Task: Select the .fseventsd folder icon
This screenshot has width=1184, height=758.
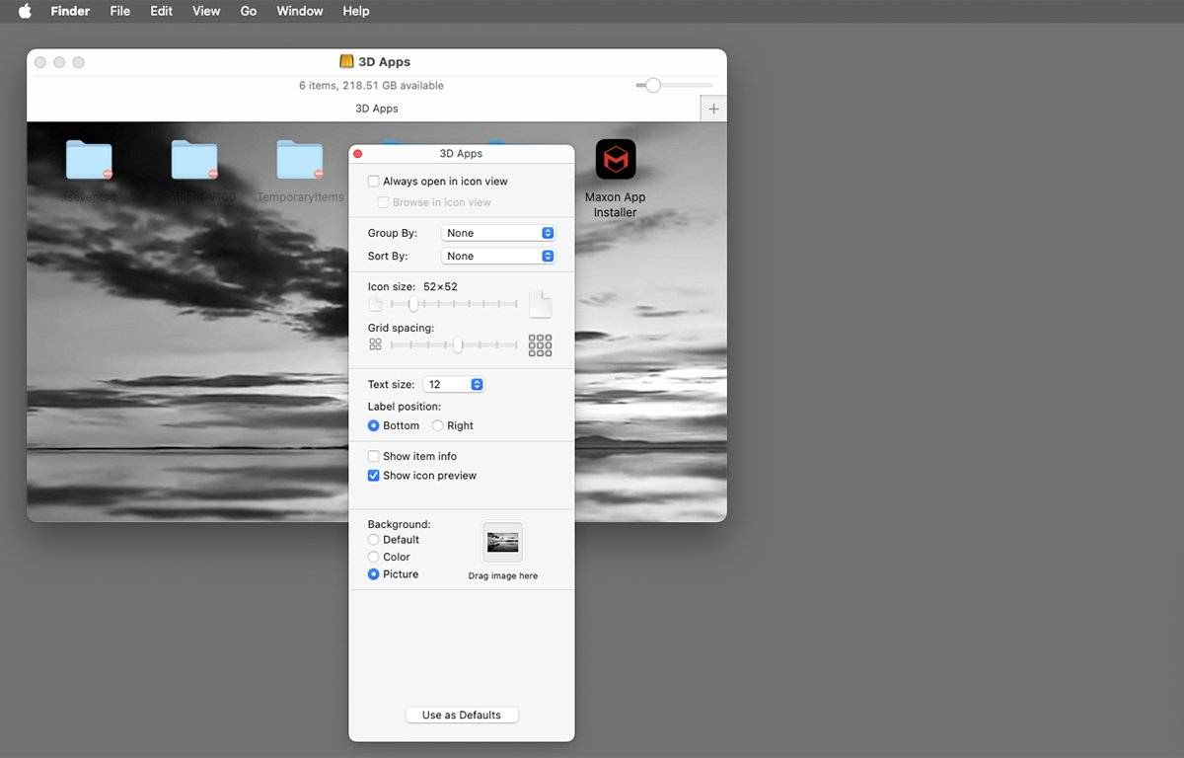Action: [89, 160]
